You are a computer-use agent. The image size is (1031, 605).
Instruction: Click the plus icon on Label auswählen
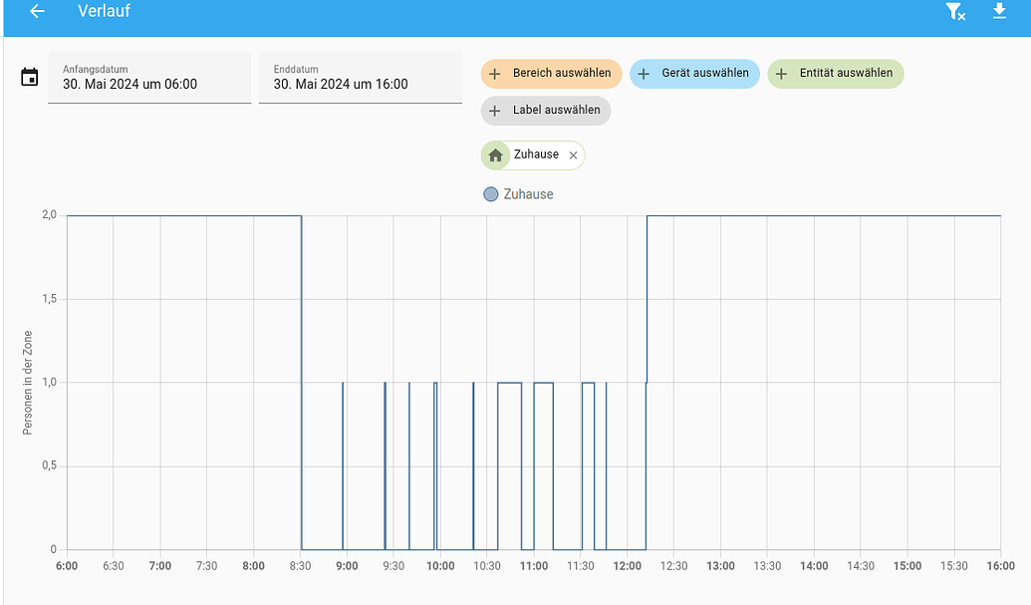495,111
